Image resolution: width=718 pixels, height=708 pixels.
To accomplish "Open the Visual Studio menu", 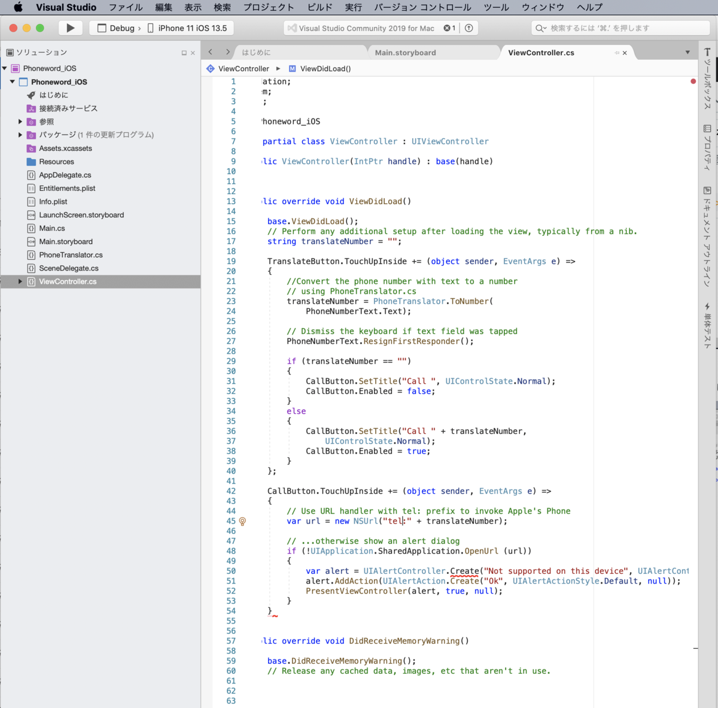I will pos(66,7).
